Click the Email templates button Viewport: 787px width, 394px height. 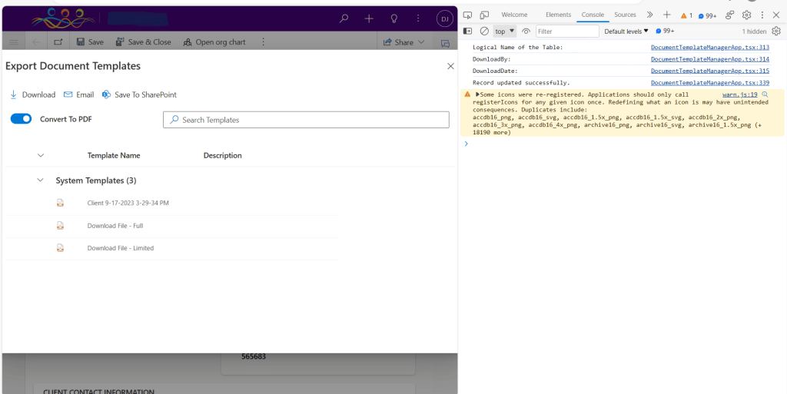tap(78, 94)
